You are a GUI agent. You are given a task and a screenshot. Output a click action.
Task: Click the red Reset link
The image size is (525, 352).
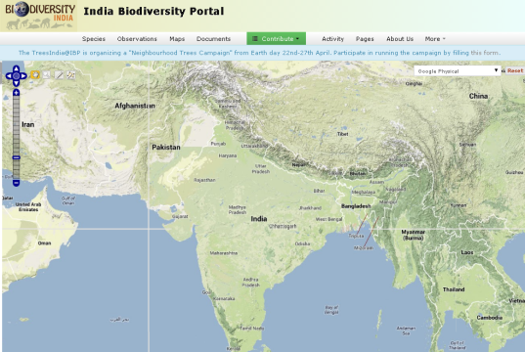click(x=515, y=70)
